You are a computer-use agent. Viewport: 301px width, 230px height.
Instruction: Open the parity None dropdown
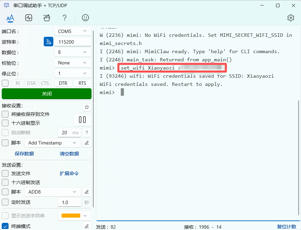[x=72, y=63]
